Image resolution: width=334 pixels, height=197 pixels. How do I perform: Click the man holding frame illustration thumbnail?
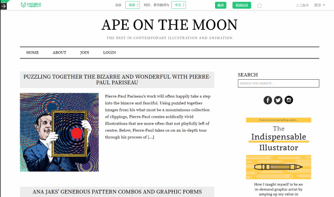pos(59,132)
